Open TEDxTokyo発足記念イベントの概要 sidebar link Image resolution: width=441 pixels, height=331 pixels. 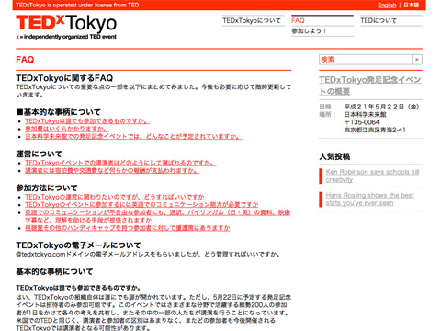[370, 86]
